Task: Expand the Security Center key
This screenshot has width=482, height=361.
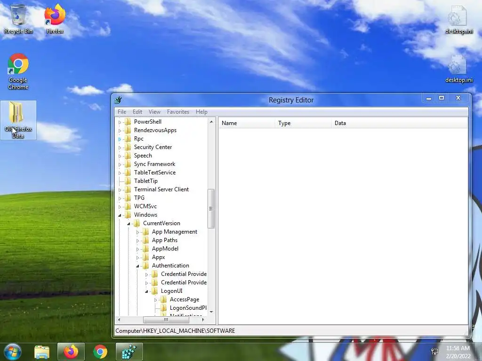Action: click(x=120, y=147)
